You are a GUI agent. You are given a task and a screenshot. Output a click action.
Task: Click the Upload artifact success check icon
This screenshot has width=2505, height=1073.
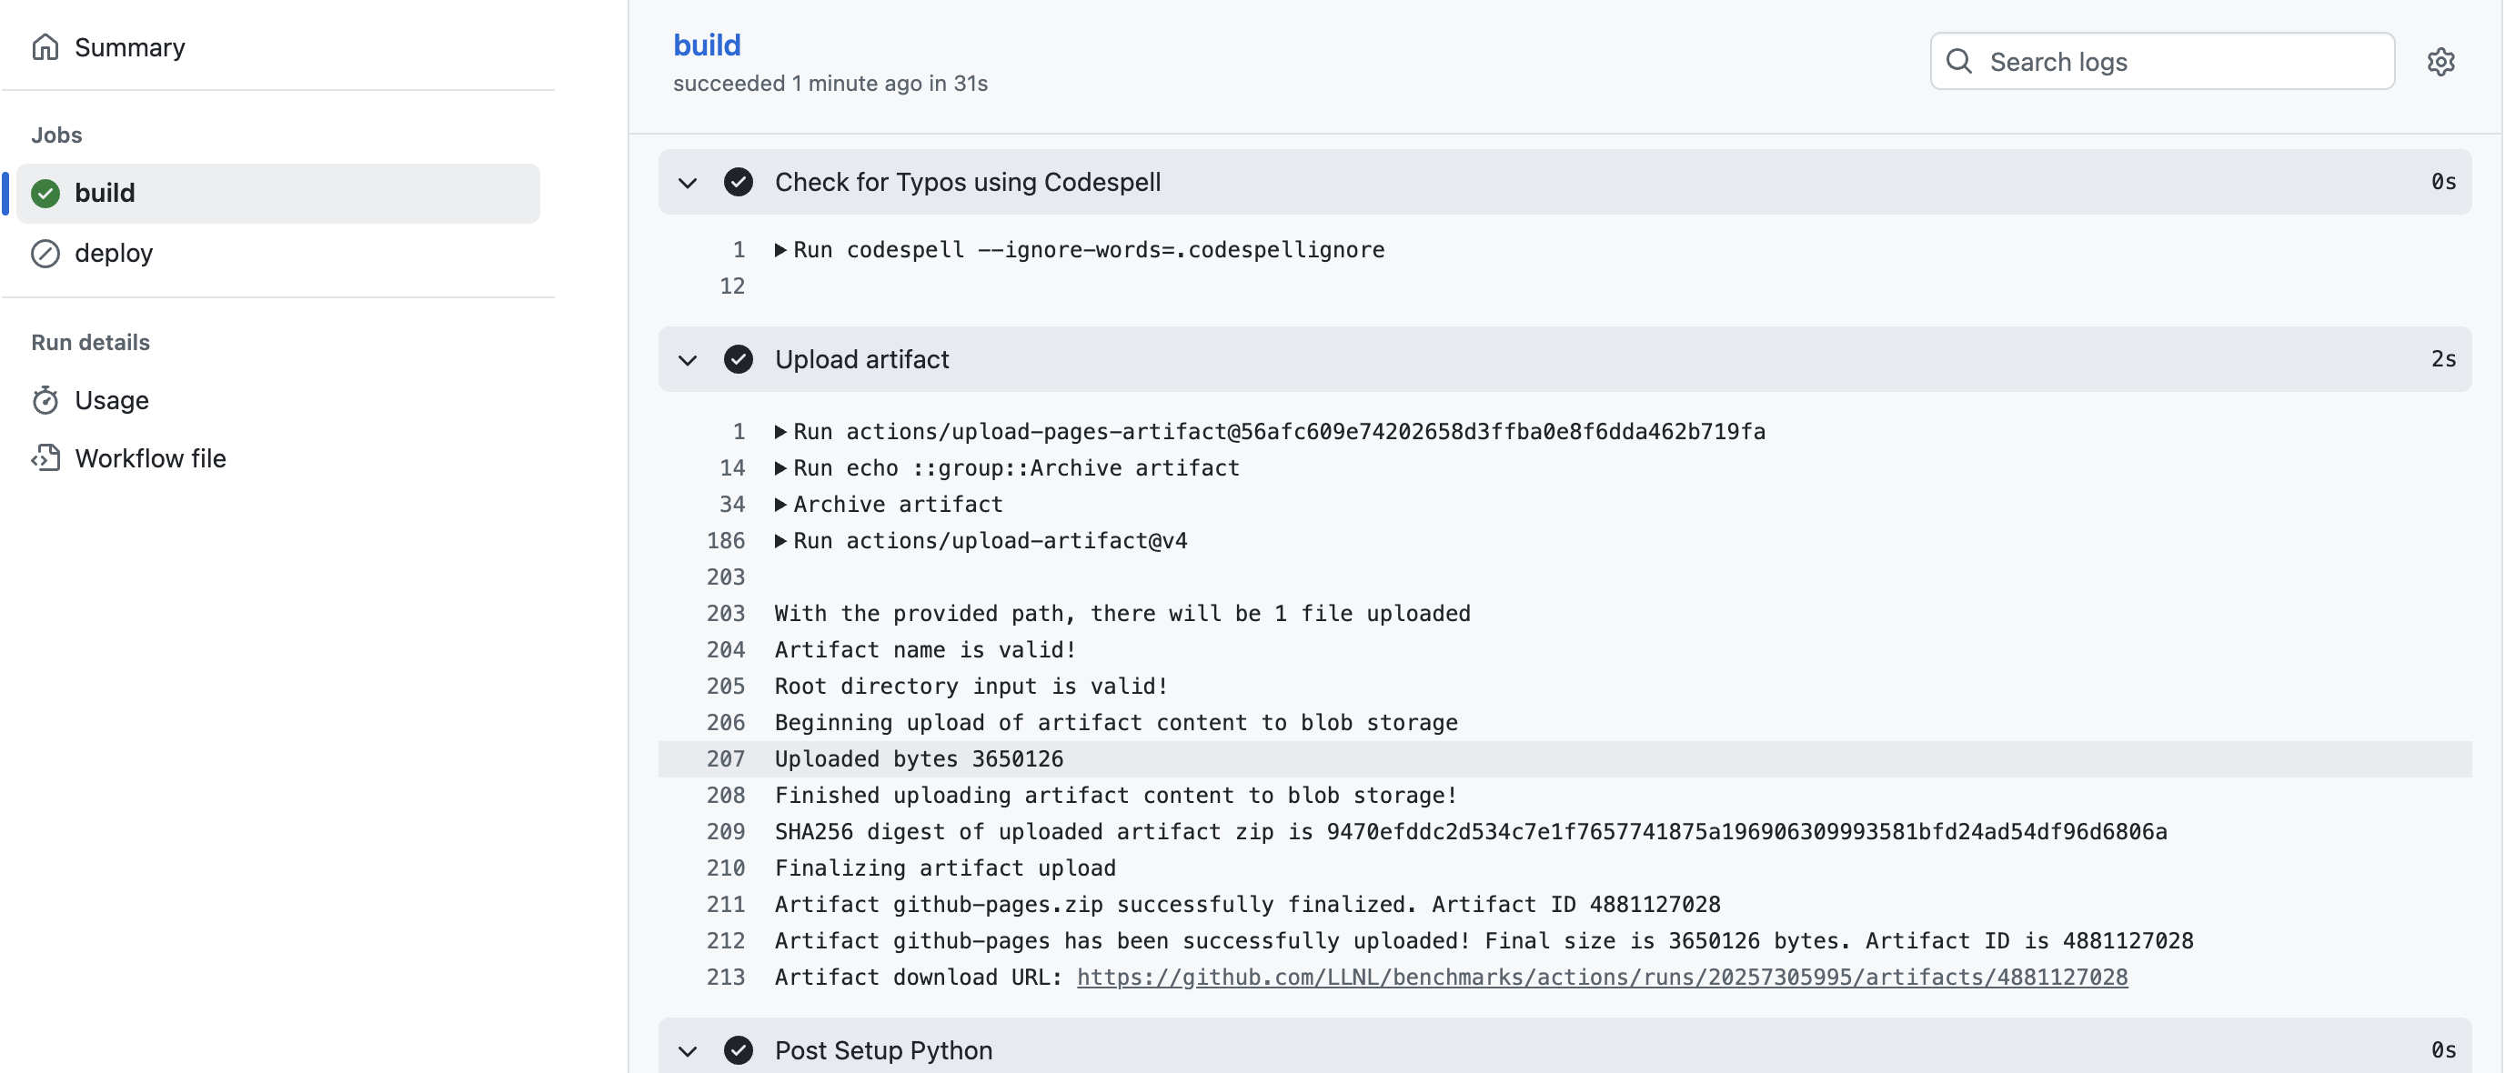[x=739, y=358]
